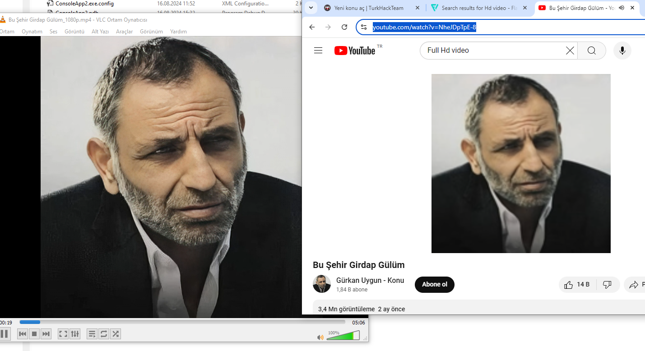Click the YouTube video player
The width and height of the screenshot is (645, 351).
[521, 163]
